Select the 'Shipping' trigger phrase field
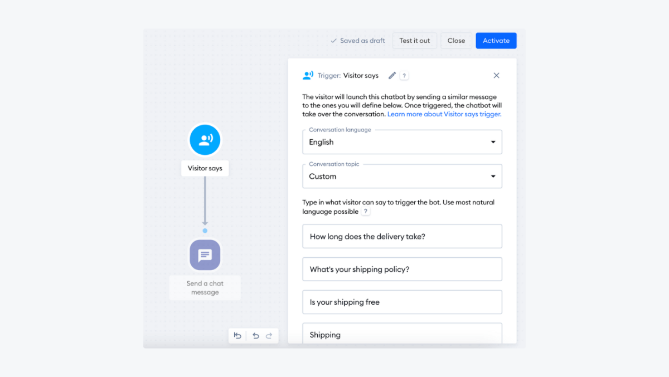Image resolution: width=669 pixels, height=377 pixels. click(401, 333)
